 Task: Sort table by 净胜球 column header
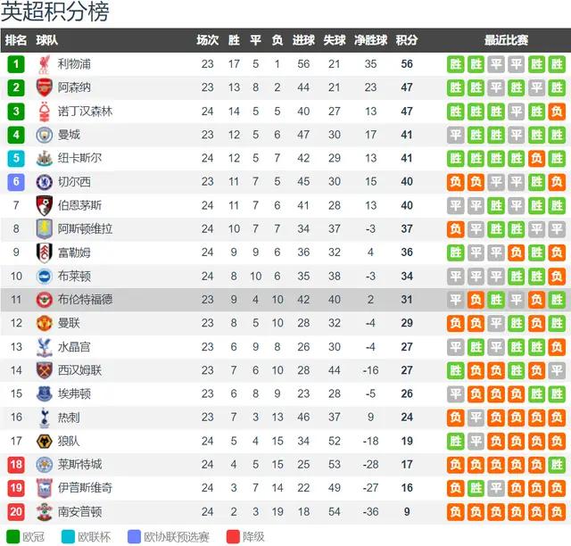(x=370, y=40)
